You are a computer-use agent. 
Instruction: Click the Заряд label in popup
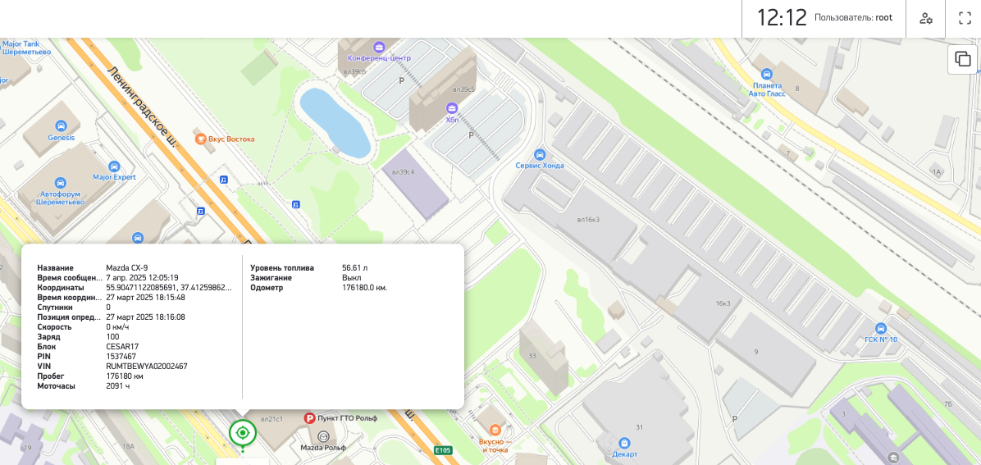point(48,337)
